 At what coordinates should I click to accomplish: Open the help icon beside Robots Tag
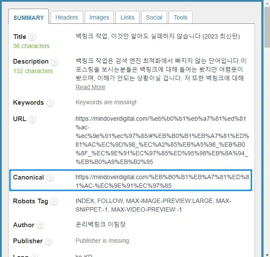(54, 202)
